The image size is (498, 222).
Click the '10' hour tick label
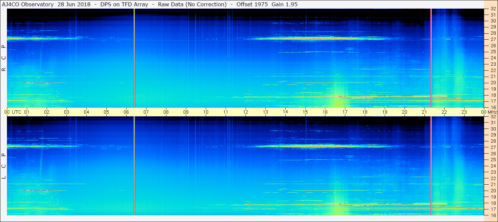(206, 112)
